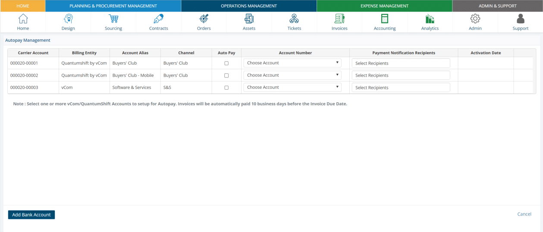Click Select Recipients field for 000020-00003
Image resolution: width=543 pixels, height=232 pixels.
point(401,88)
